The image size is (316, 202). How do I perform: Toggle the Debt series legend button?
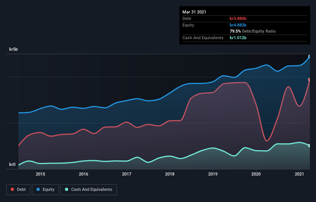[x=18, y=190]
